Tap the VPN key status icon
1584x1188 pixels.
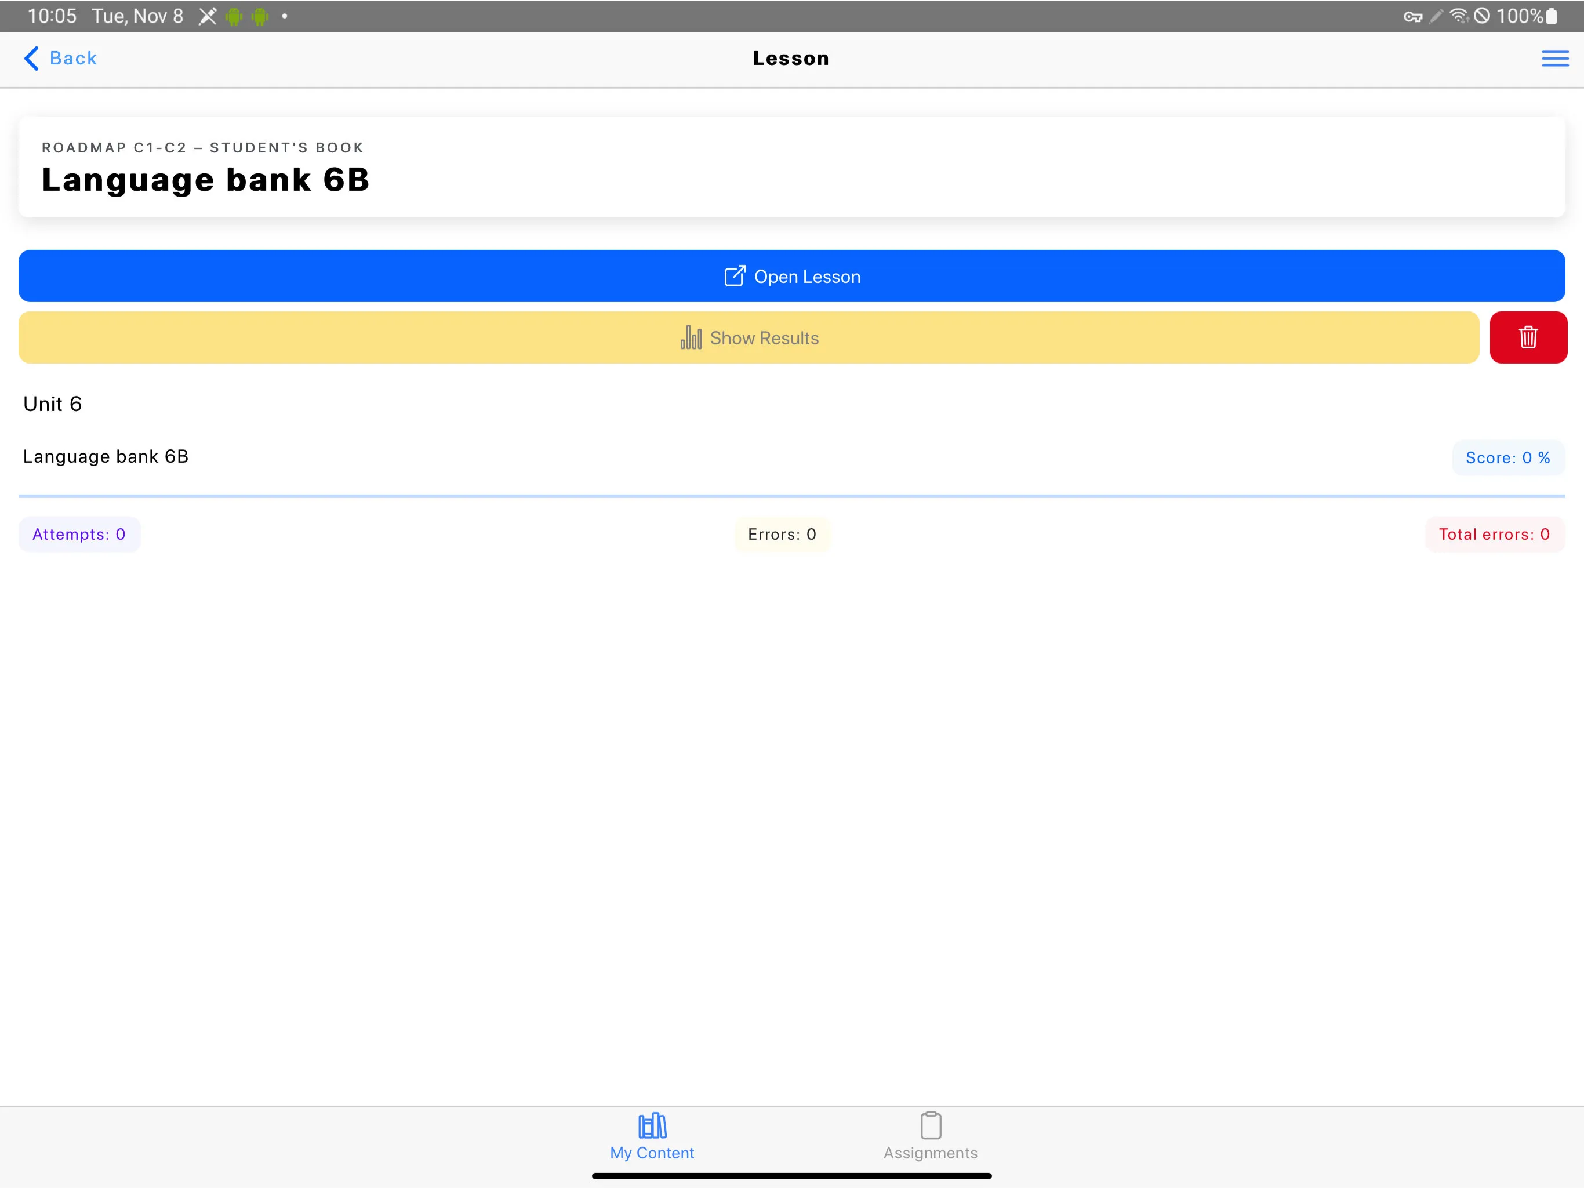(1413, 16)
